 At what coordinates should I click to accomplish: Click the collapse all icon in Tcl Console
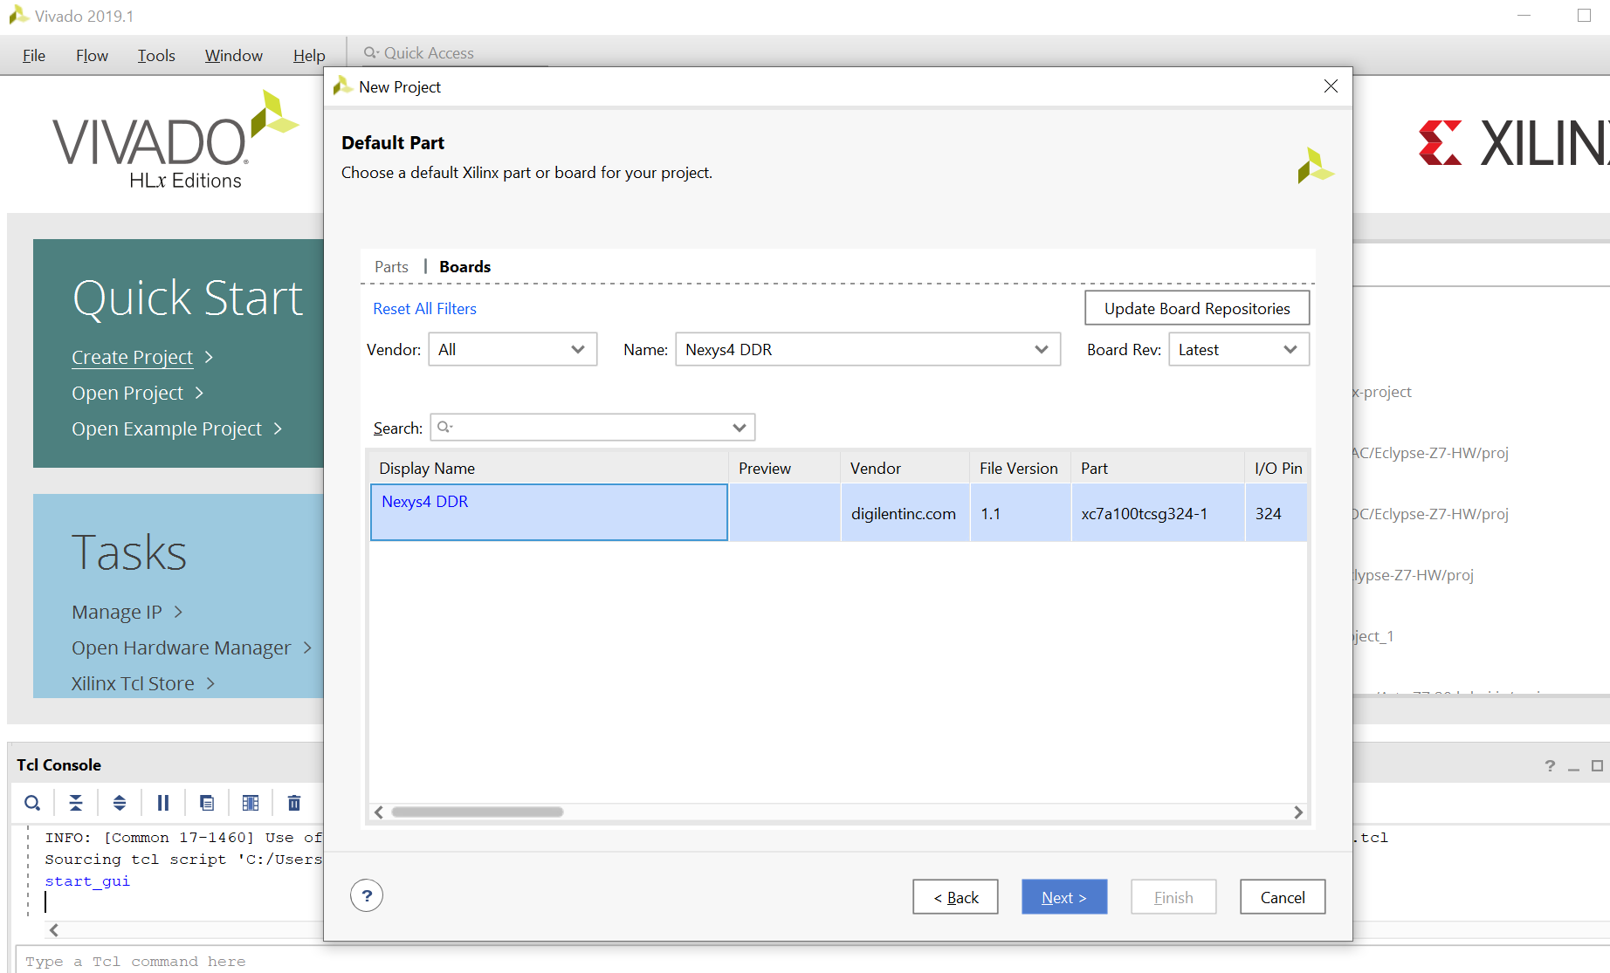coord(76,803)
